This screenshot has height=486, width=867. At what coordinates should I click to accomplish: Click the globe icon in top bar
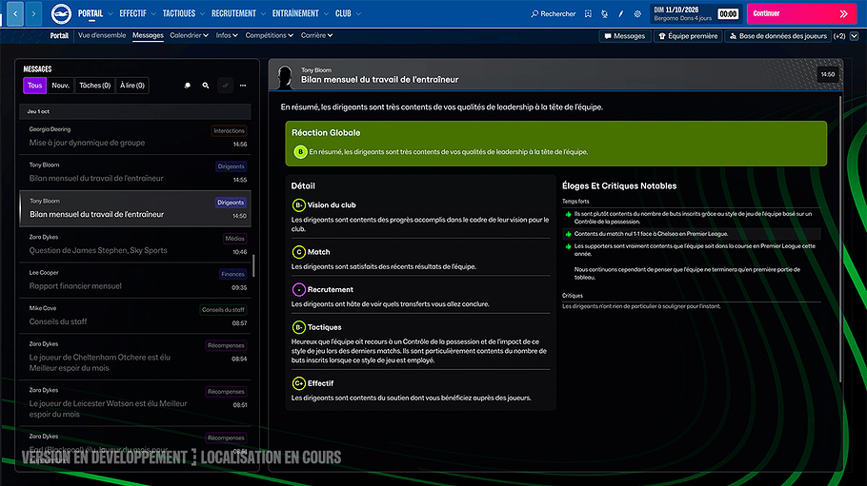[604, 14]
